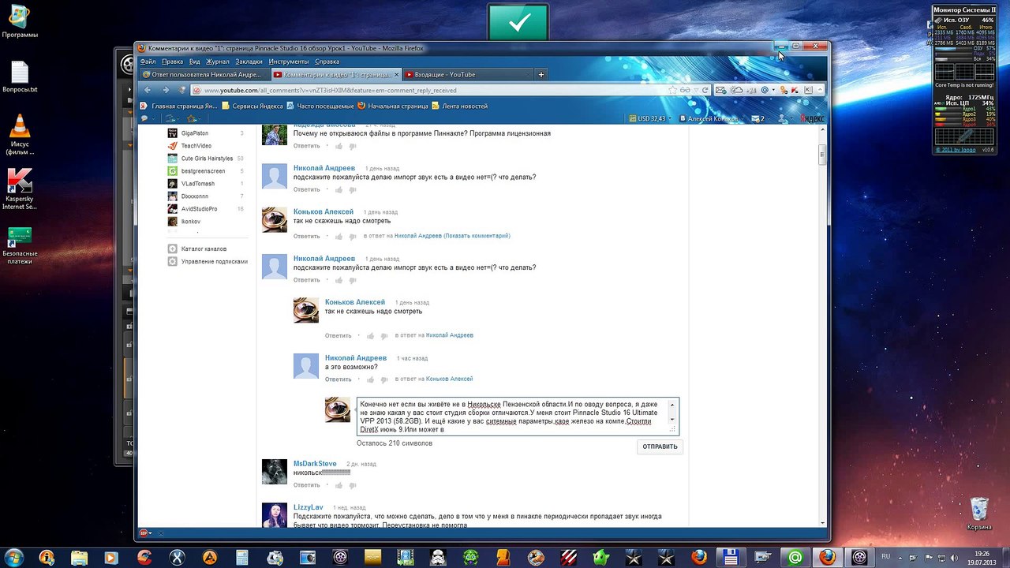The height and width of the screenshot is (568, 1010).
Task: Open a new tab with the plus button
Action: pyautogui.click(x=541, y=74)
